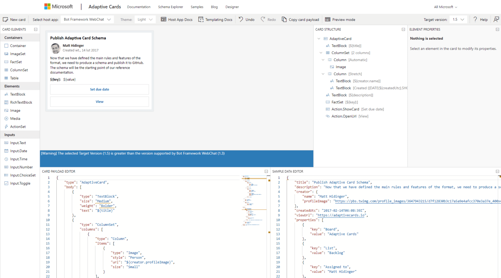The image size is (501, 278).
Task: Open the host app dropdown
Action: click(87, 20)
